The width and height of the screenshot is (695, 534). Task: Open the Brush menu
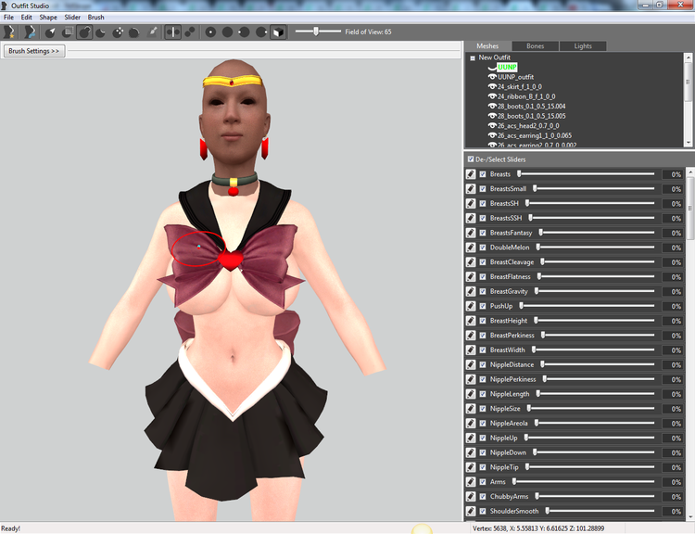pos(95,18)
